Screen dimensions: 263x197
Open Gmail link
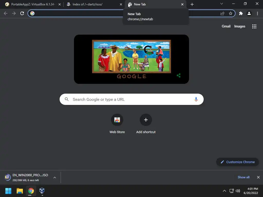pos(226,26)
